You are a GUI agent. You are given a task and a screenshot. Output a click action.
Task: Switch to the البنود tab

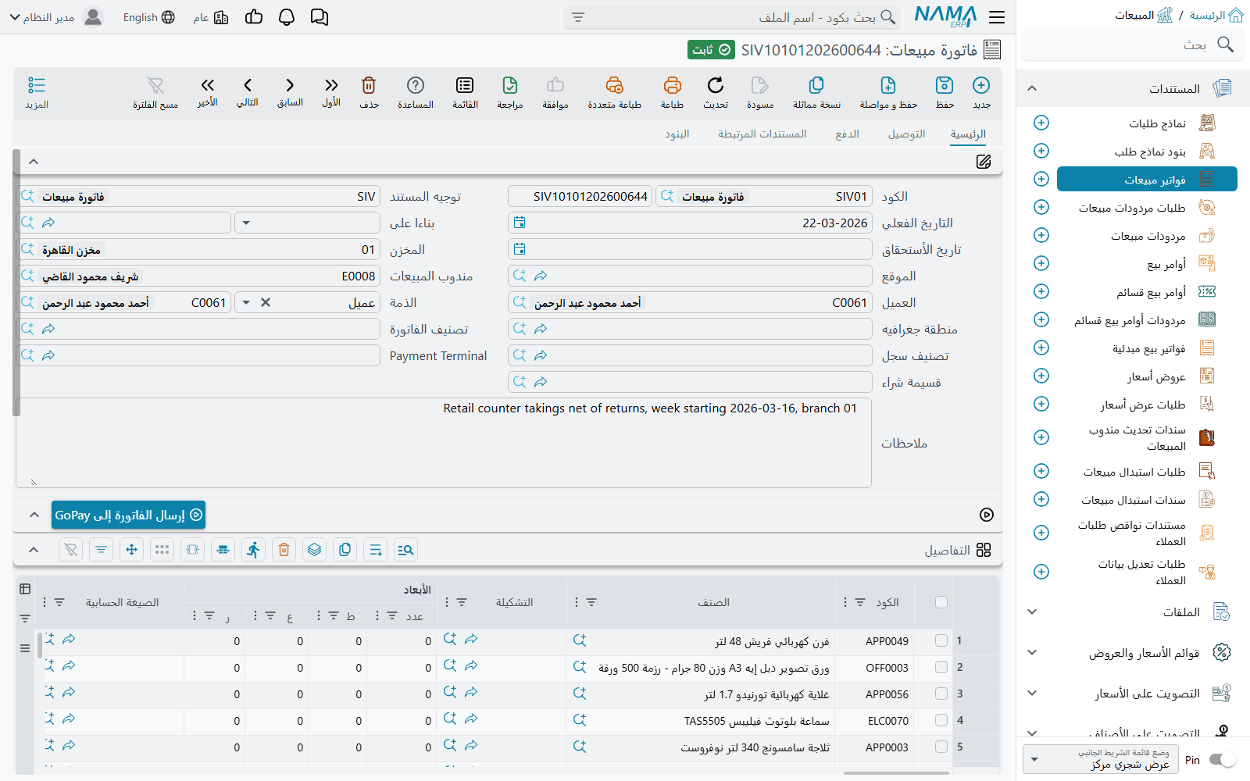point(677,134)
